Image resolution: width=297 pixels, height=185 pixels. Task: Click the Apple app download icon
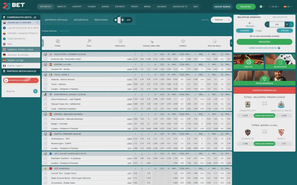point(115,20)
